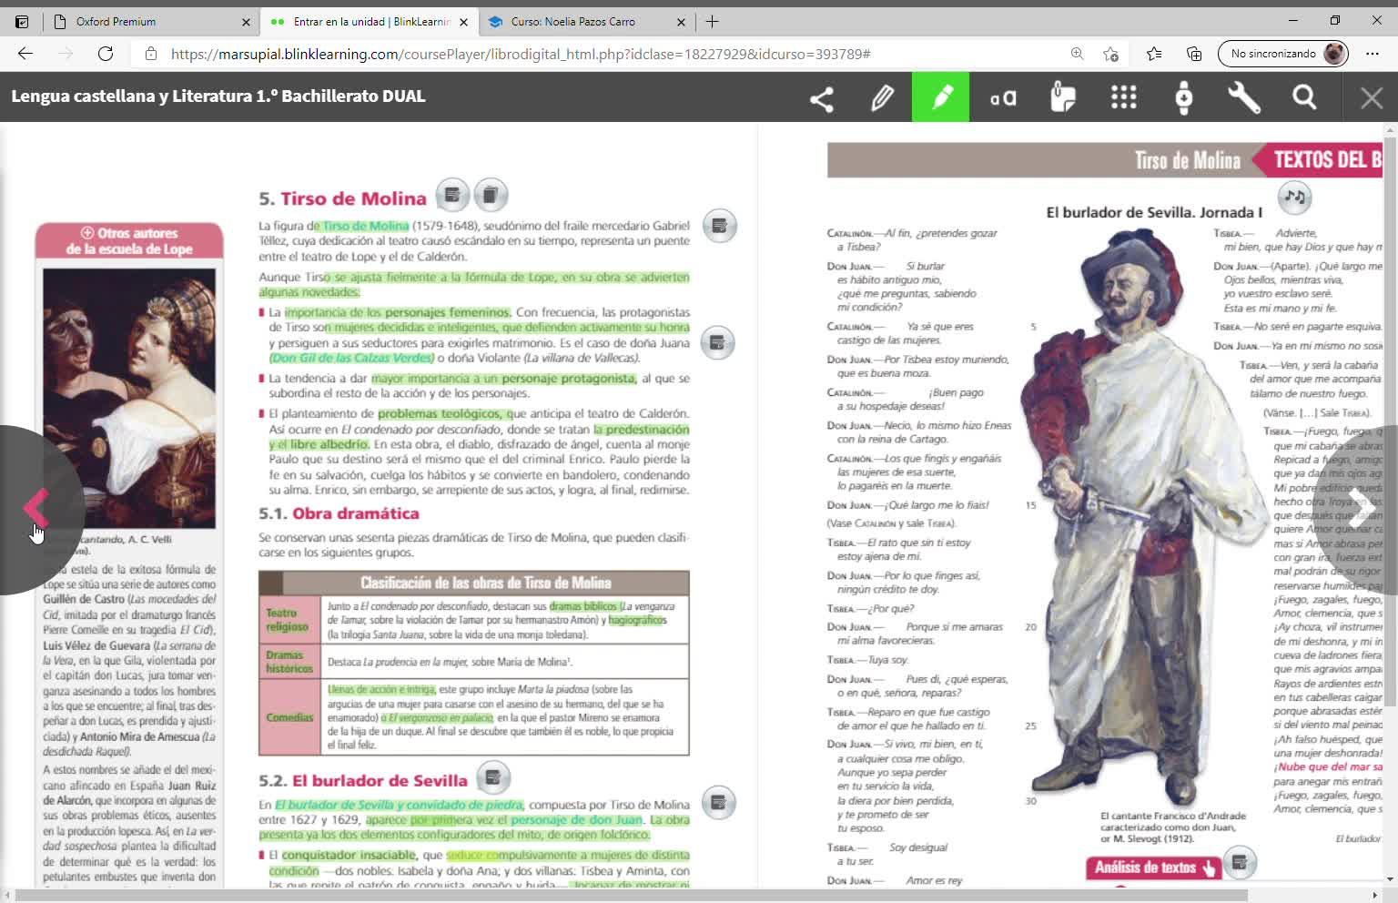This screenshot has height=903, width=1398.
Task: Click the heading '5.1. Obra dramática'
Action: [x=339, y=513]
